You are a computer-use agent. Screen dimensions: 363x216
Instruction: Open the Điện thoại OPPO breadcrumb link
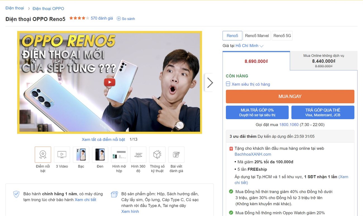48,8
